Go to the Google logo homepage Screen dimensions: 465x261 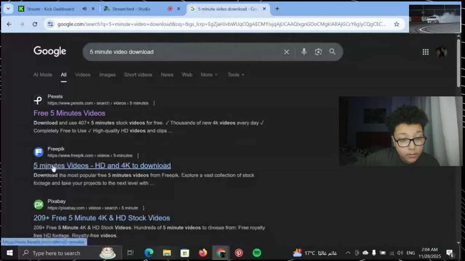[50, 51]
